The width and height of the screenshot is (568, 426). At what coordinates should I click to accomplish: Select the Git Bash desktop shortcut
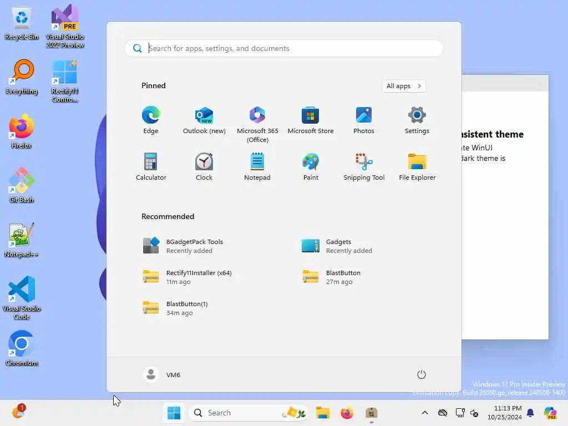click(x=22, y=185)
